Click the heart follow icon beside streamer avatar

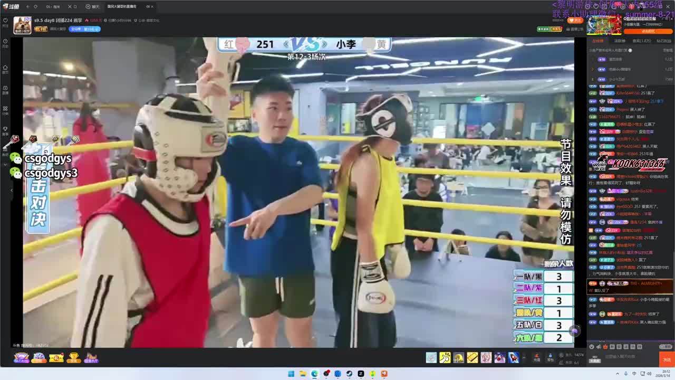6,21
